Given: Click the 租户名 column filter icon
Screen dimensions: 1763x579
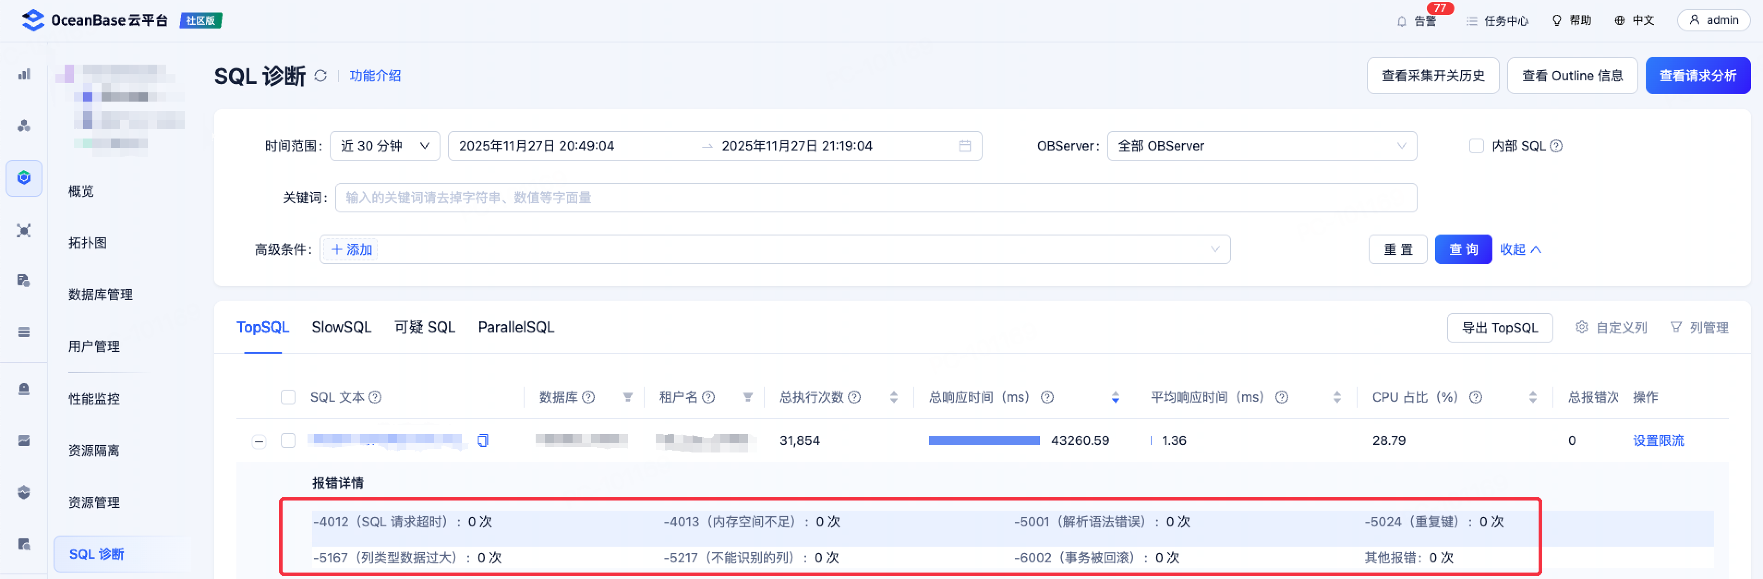Looking at the screenshot, I should pos(747,397).
